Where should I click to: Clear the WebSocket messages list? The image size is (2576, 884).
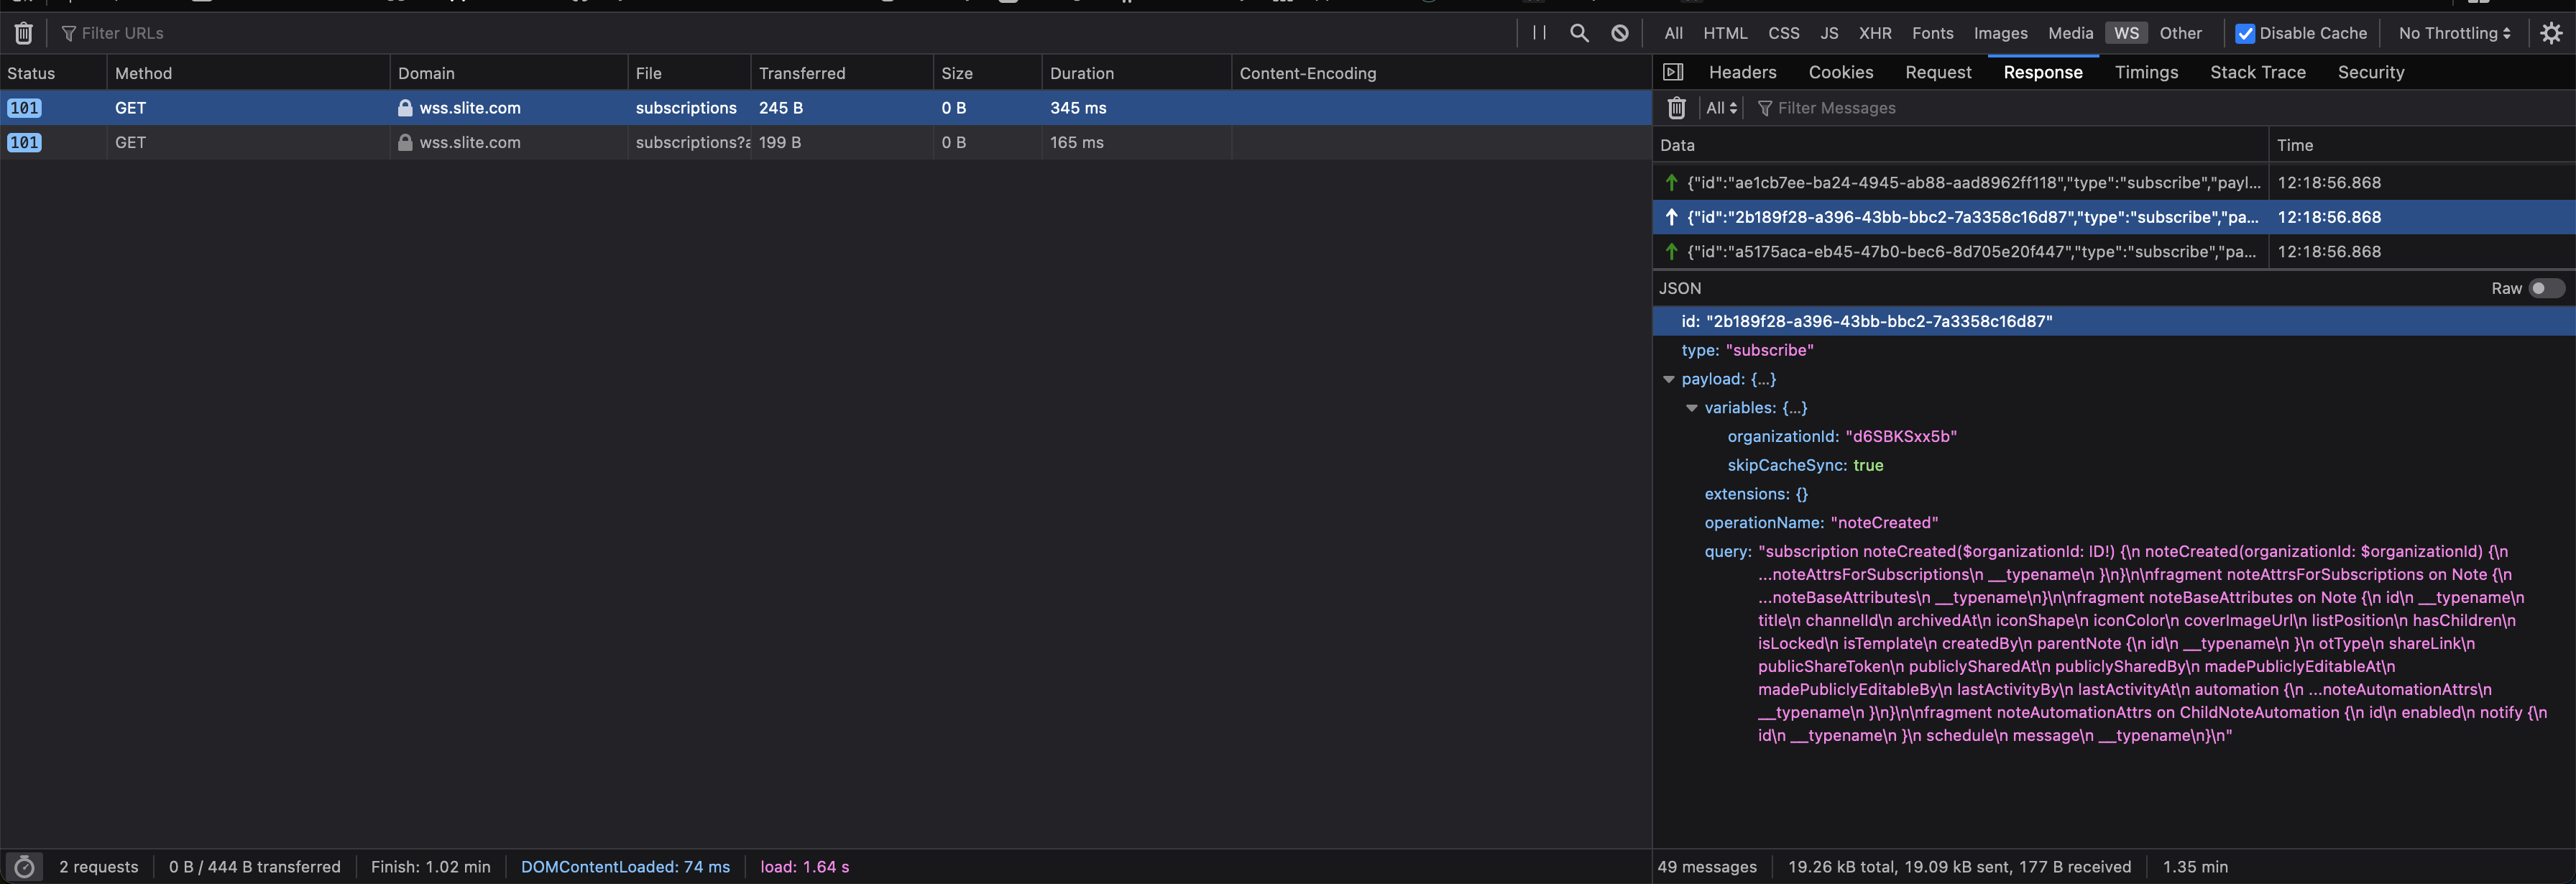pos(1677,108)
